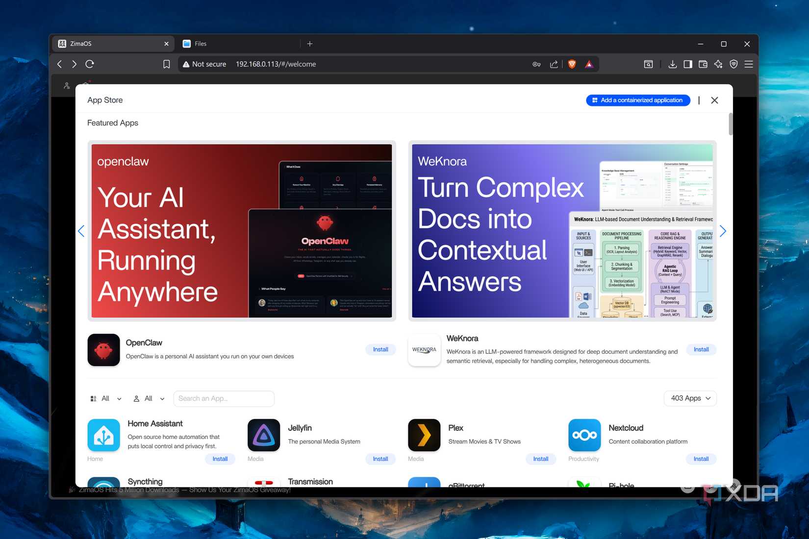This screenshot has height=539, width=809.
Task: Expand the All categories dropdown
Action: 106,398
